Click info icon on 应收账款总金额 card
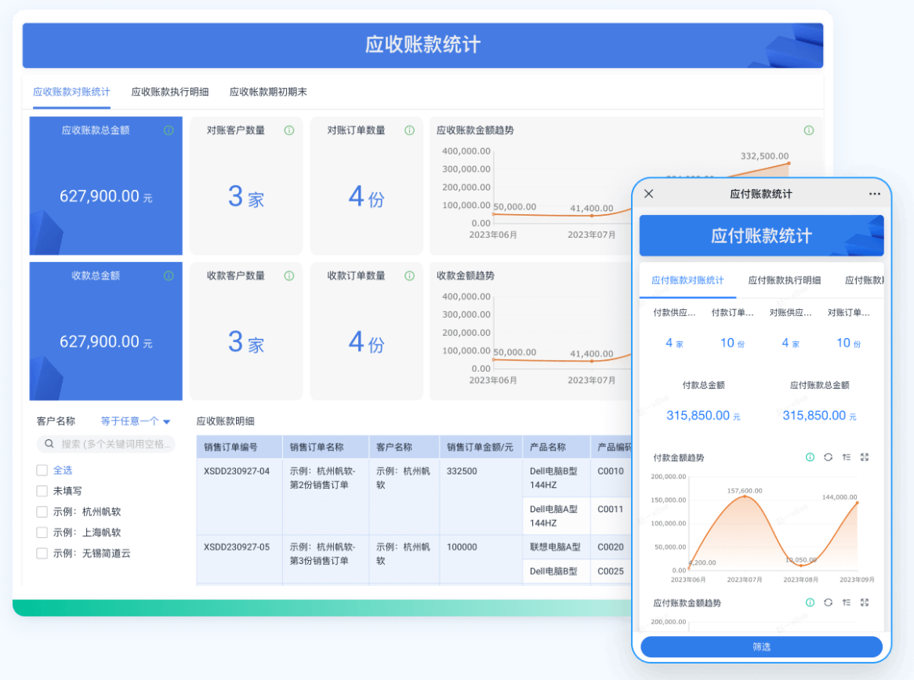Viewport: 914px width, 680px height. click(169, 131)
